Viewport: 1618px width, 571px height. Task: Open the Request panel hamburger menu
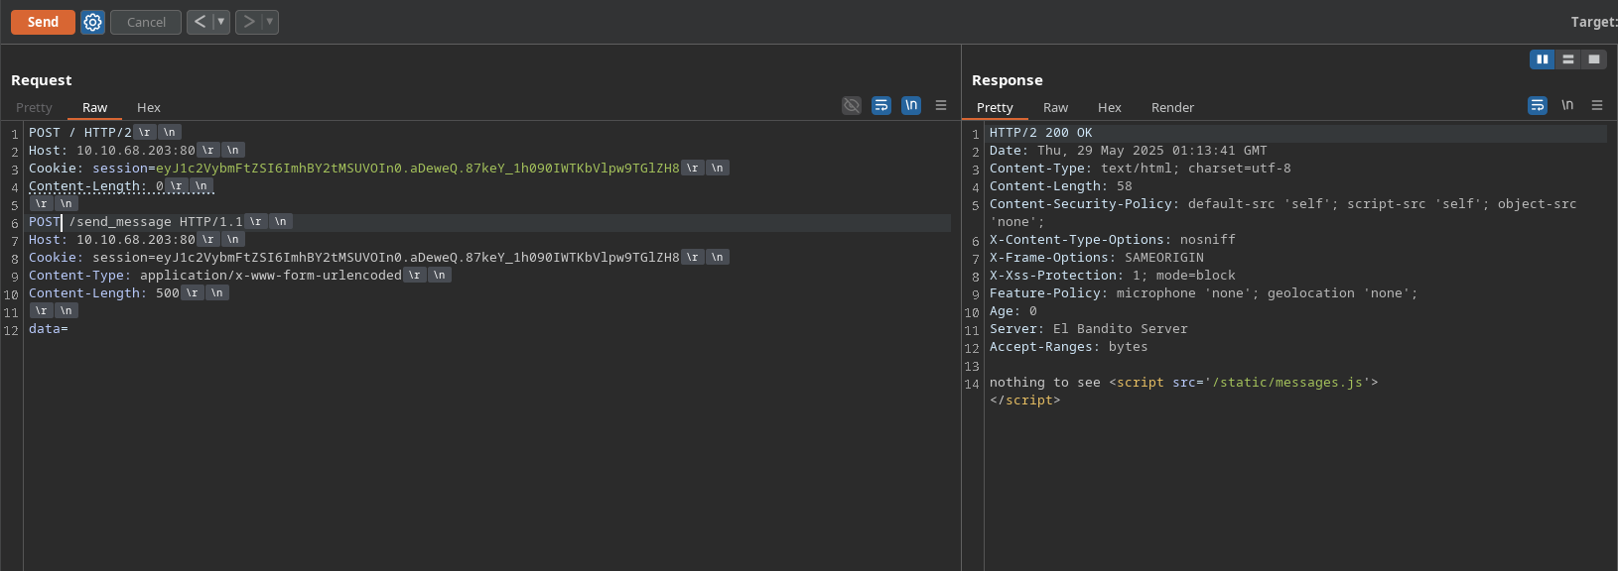tap(941, 105)
